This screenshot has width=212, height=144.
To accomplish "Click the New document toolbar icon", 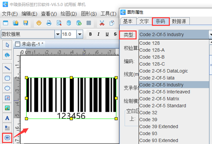I will click(5, 23).
